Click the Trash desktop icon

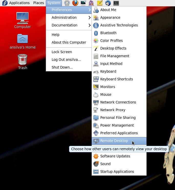(23, 62)
